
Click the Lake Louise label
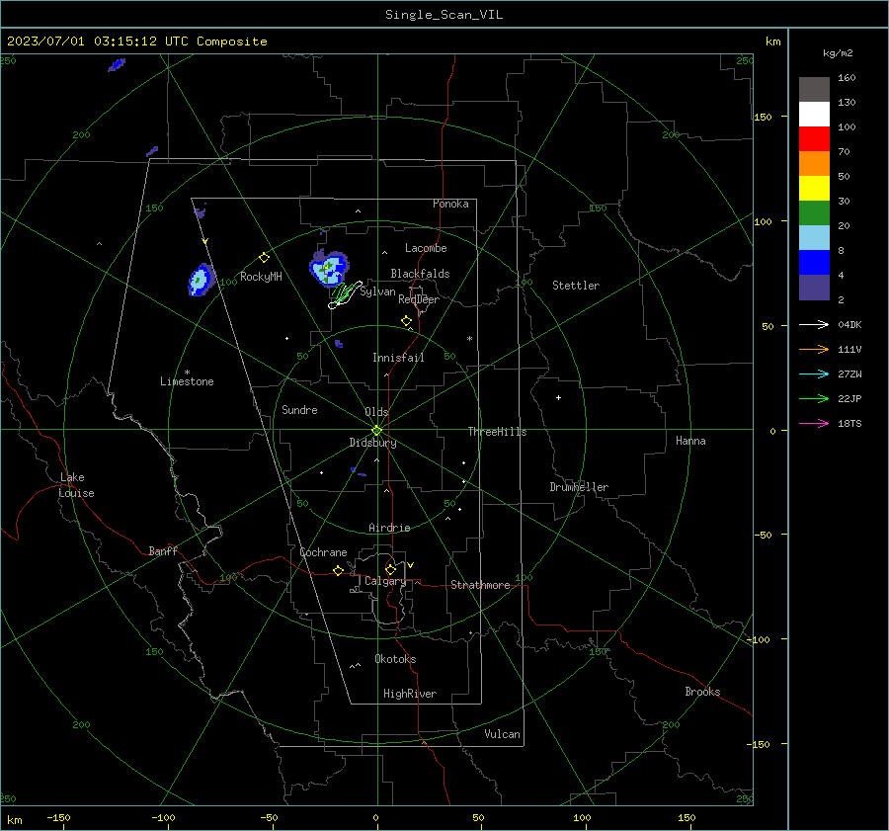[76, 485]
